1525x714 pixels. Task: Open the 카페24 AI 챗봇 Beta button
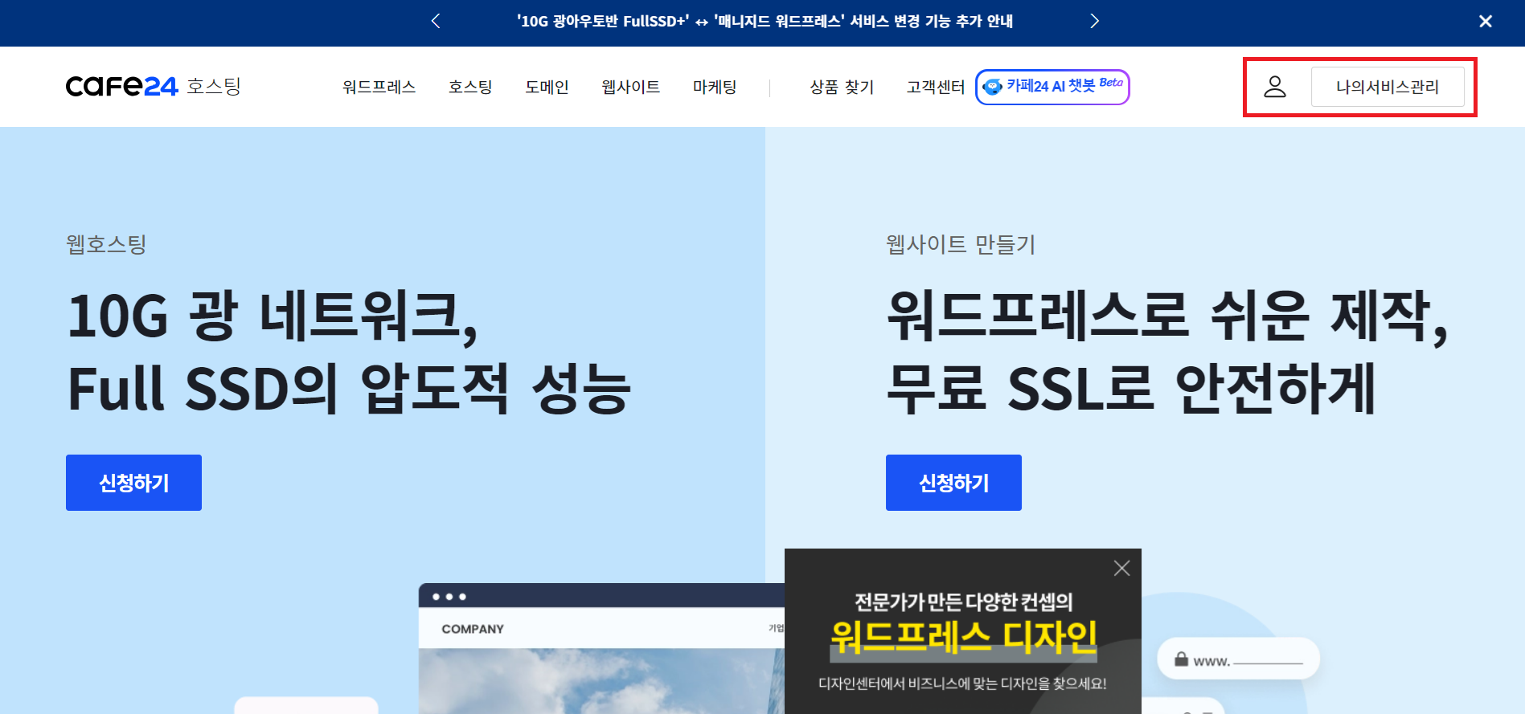click(x=1052, y=87)
